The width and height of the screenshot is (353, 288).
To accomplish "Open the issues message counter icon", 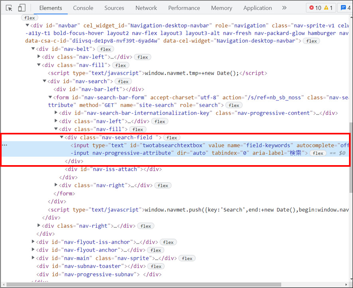I will (x=345, y=8).
